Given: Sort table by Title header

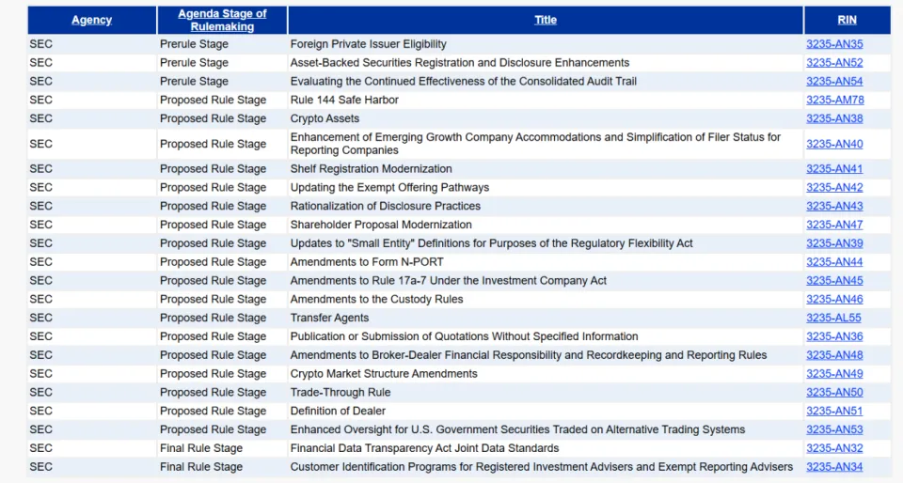Looking at the screenshot, I should tap(546, 20).
